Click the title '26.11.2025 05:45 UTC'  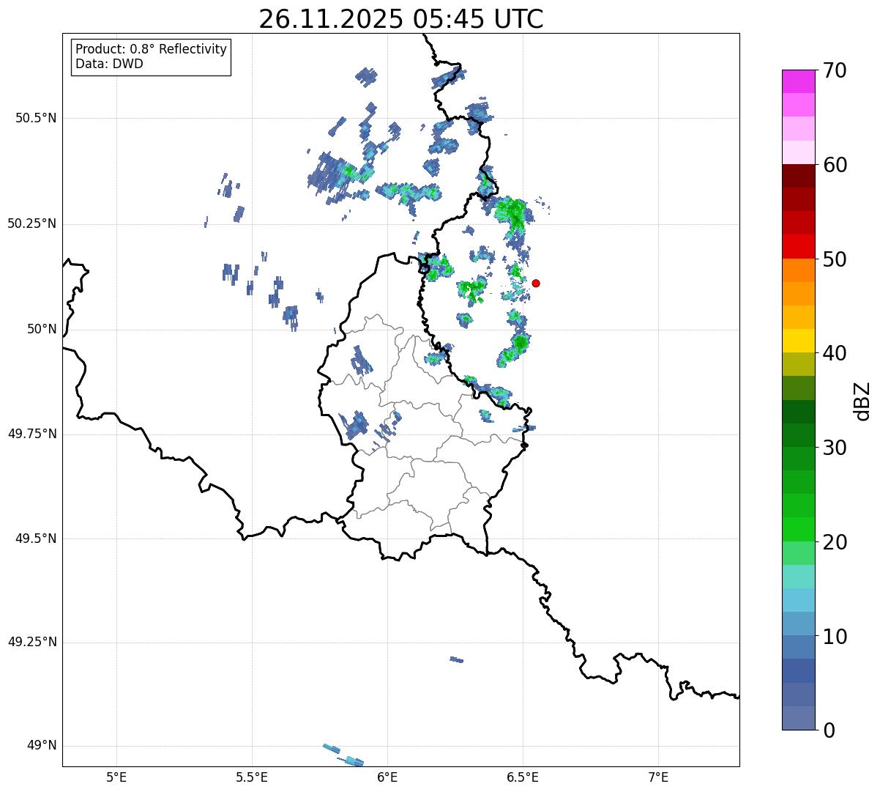point(401,19)
